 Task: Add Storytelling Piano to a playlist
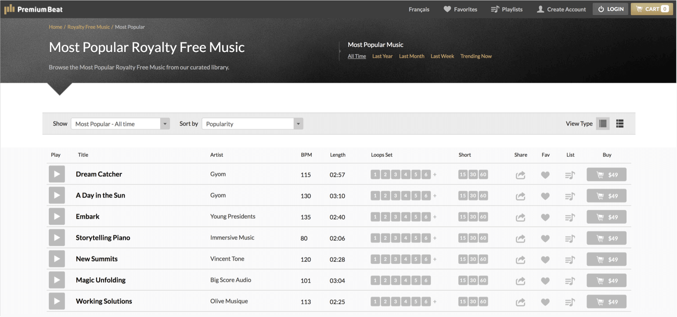coord(570,238)
